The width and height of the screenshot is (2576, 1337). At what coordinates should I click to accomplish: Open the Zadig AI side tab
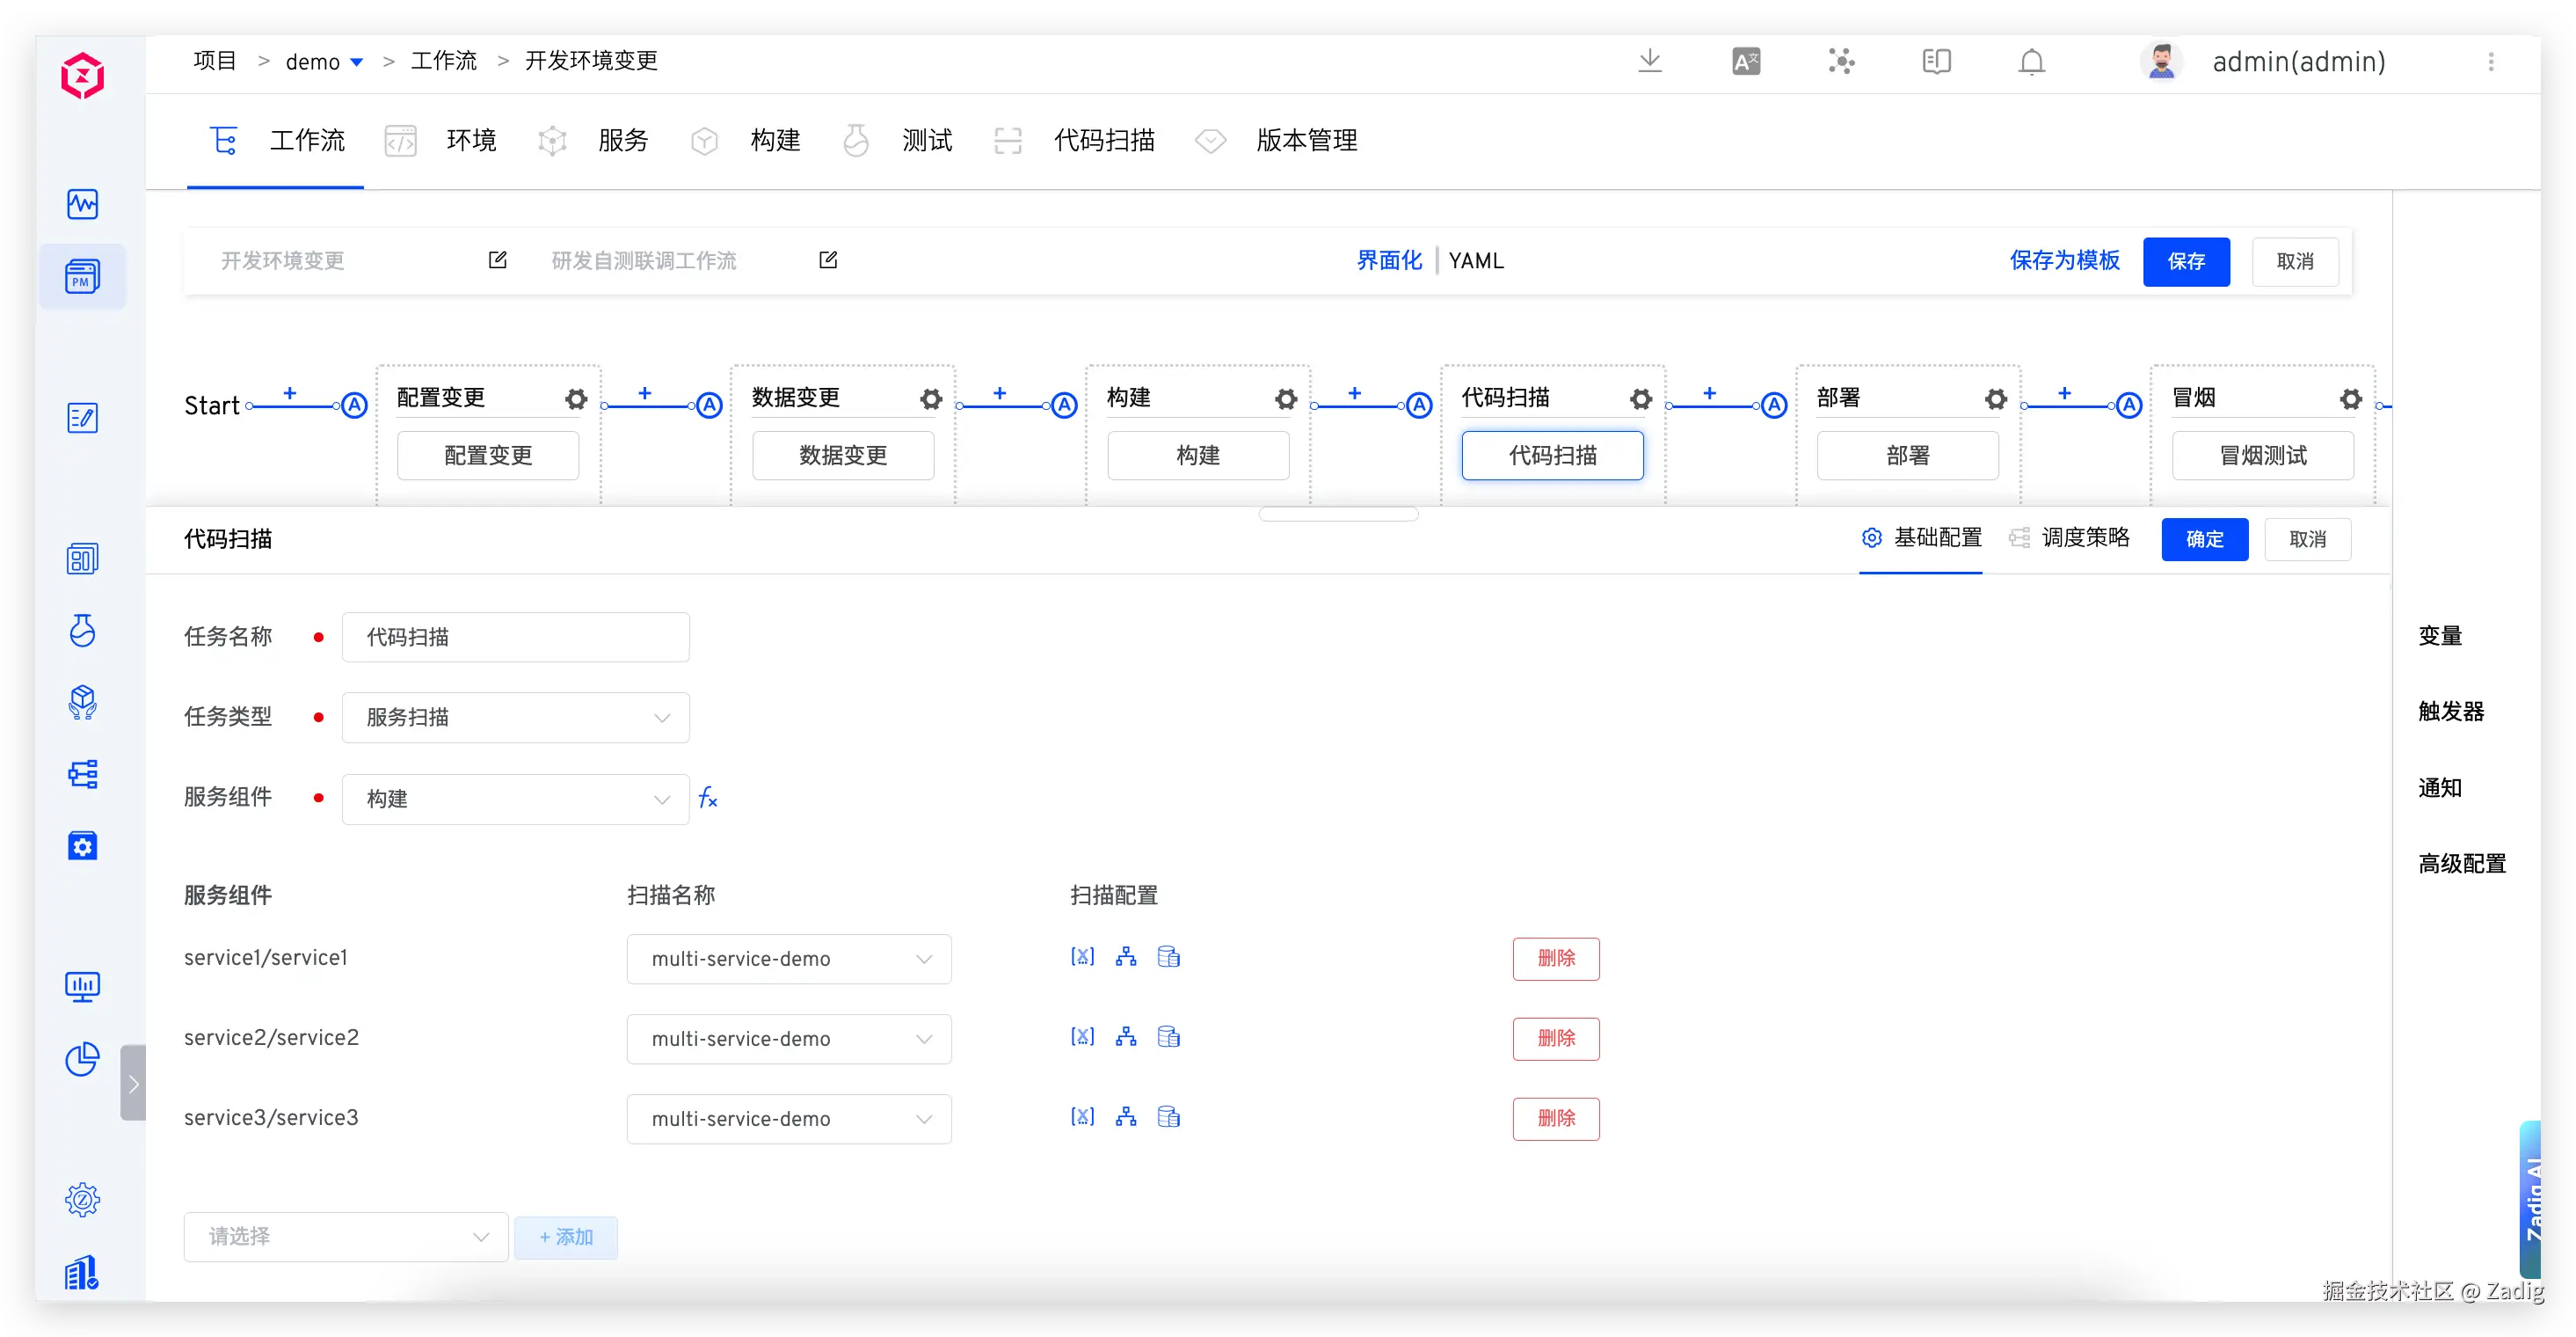pyautogui.click(x=2532, y=1199)
